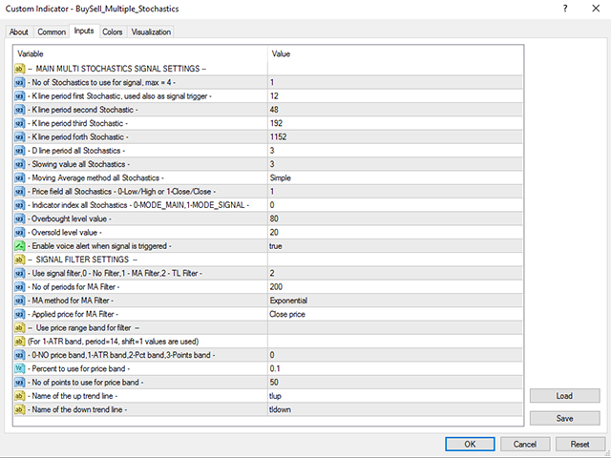This screenshot has width=611, height=458.
Task: Click the Reset button
Action: (579, 444)
